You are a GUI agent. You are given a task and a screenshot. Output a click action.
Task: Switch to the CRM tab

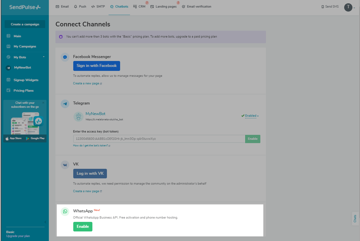[x=140, y=7]
